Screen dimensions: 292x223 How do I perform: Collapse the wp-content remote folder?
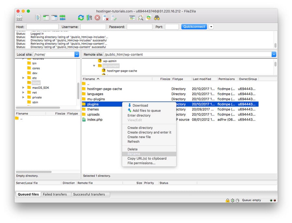(x=94, y=66)
